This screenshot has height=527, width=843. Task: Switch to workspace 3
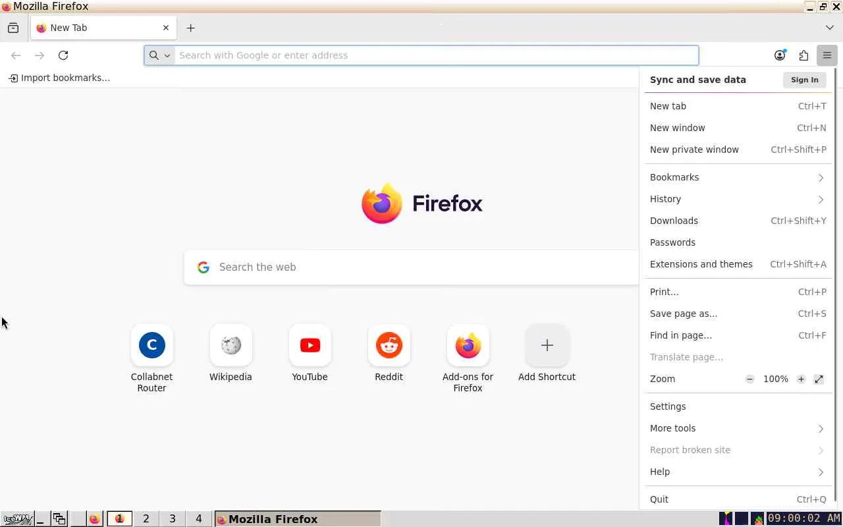pyautogui.click(x=173, y=519)
